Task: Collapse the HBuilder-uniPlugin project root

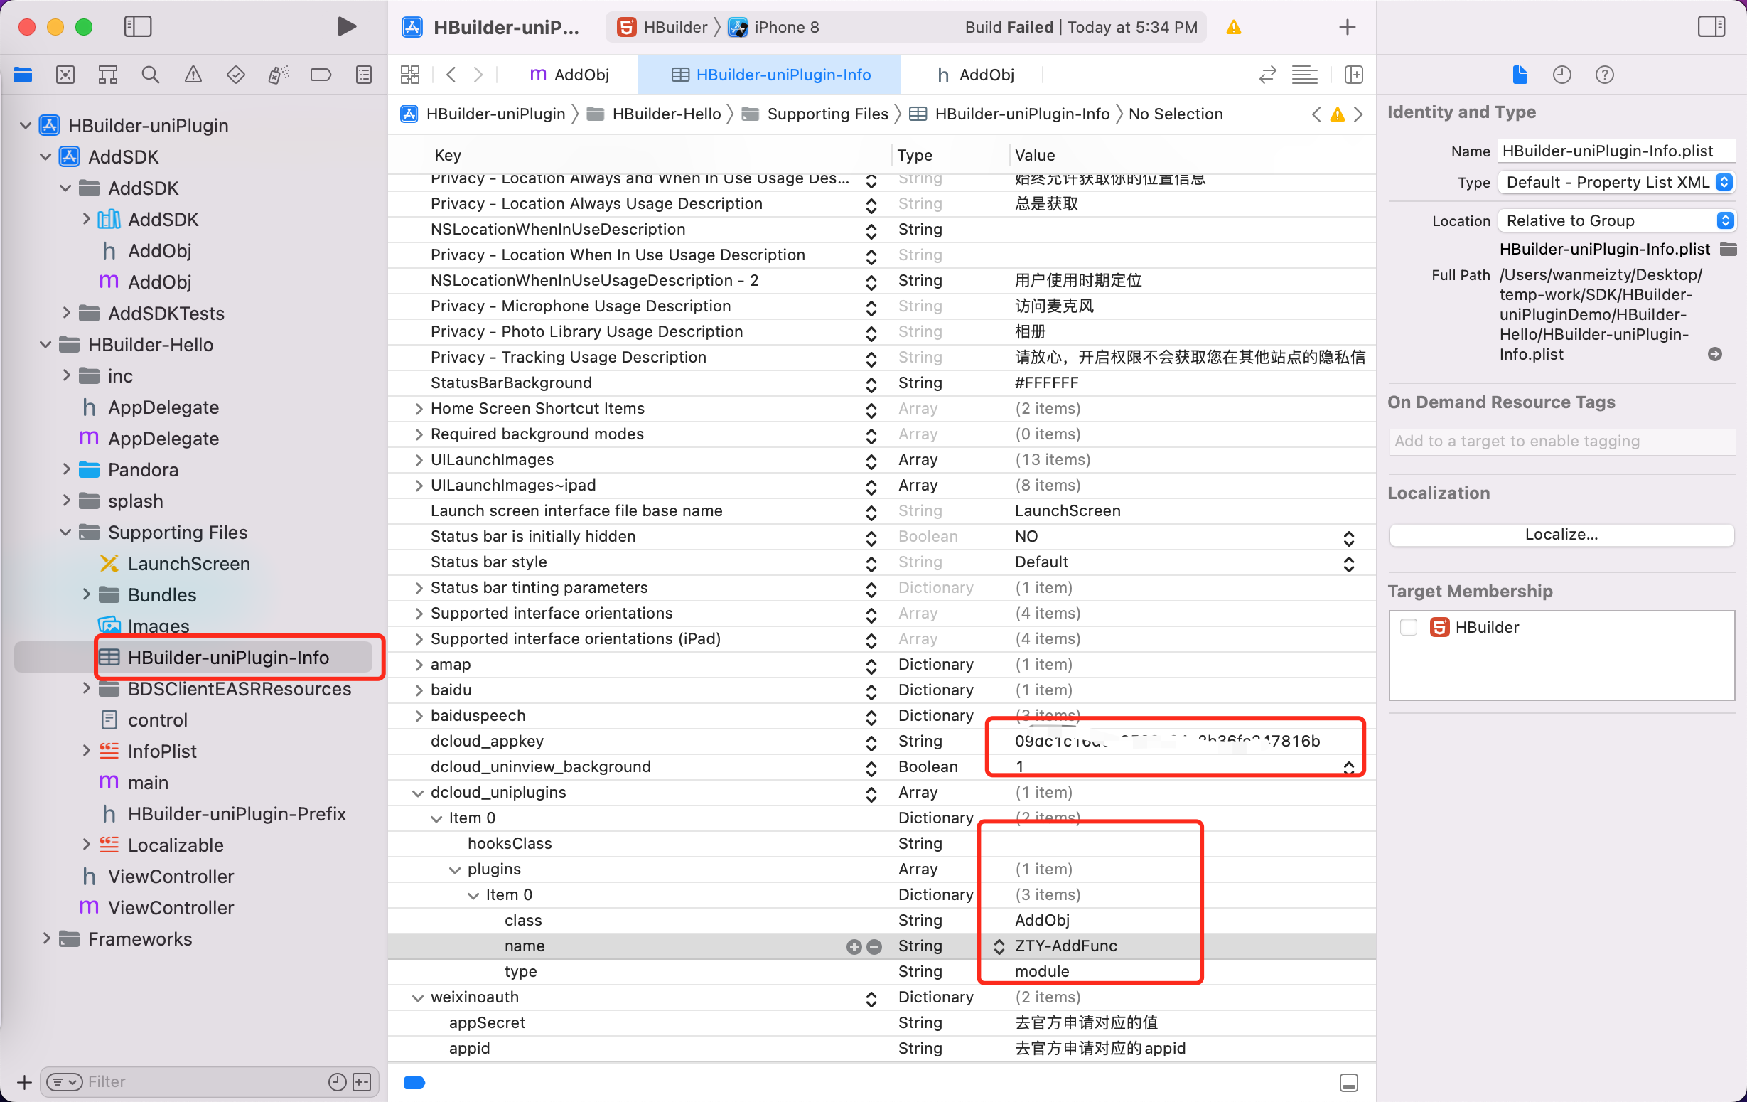Action: [x=26, y=126]
